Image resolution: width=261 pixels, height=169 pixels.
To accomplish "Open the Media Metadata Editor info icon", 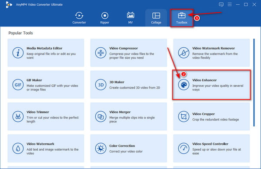I will point(18,53).
